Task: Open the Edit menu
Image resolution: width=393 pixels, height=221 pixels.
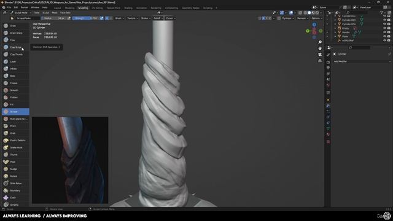Action: tap(16, 7)
